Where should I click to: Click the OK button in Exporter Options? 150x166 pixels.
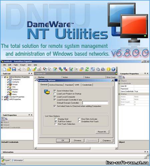coord(63,140)
